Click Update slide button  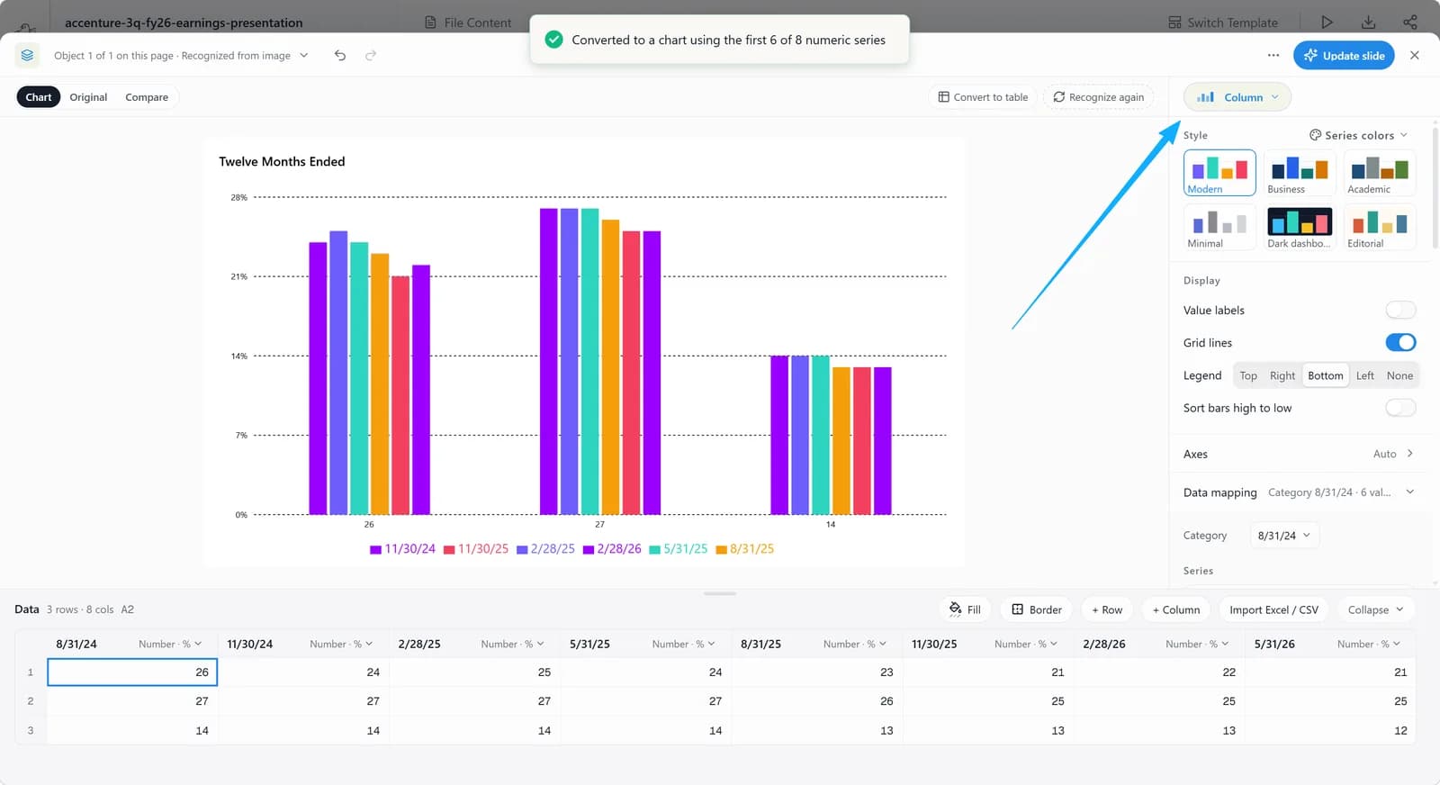point(1345,56)
